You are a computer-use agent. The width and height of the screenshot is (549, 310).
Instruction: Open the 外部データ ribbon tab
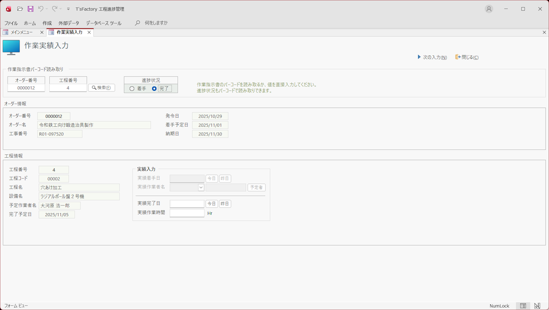(x=68, y=23)
